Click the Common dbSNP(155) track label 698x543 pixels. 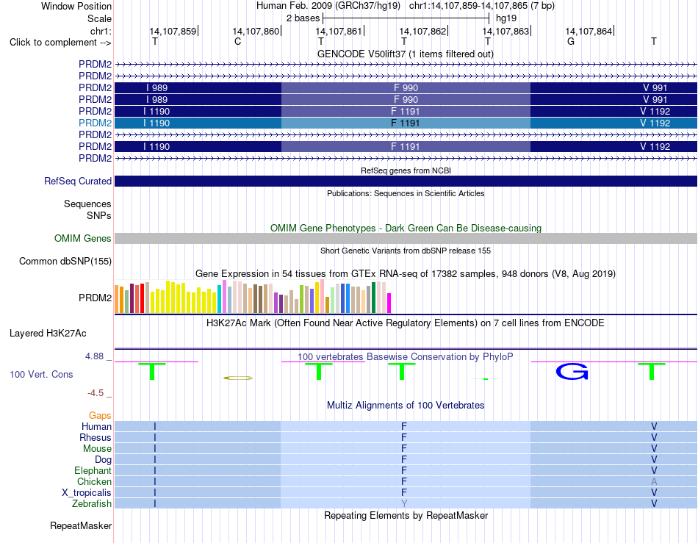tap(65, 262)
